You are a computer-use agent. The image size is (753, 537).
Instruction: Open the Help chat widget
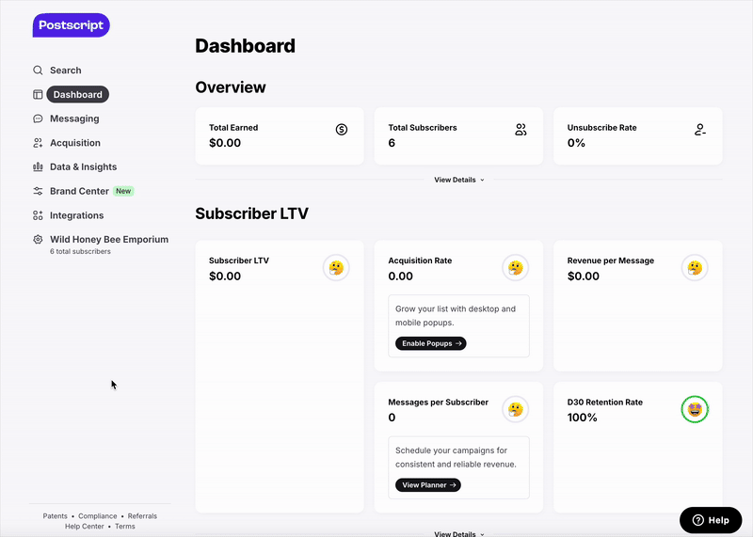pos(711,520)
